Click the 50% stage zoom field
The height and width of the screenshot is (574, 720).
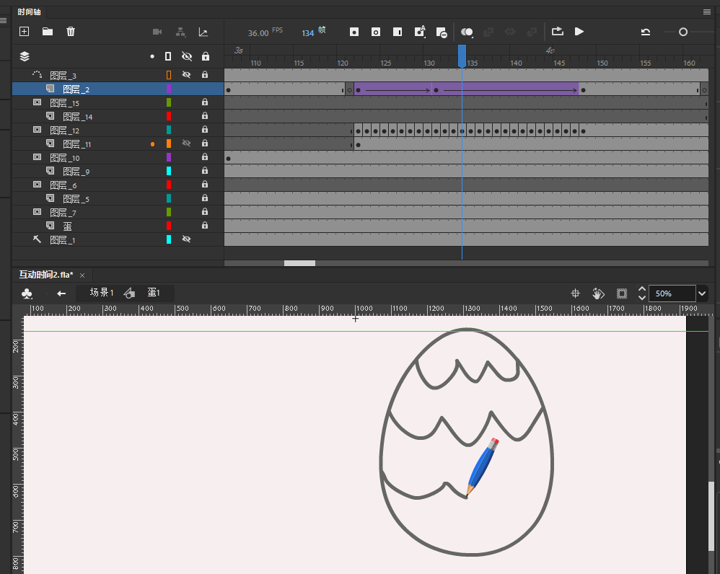tap(672, 293)
